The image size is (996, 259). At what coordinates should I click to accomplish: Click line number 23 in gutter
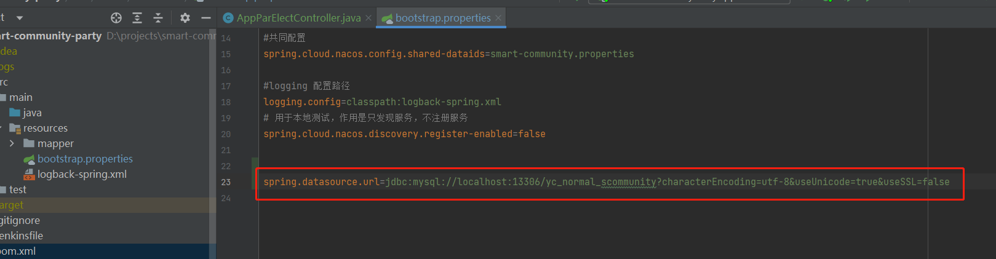(x=226, y=182)
